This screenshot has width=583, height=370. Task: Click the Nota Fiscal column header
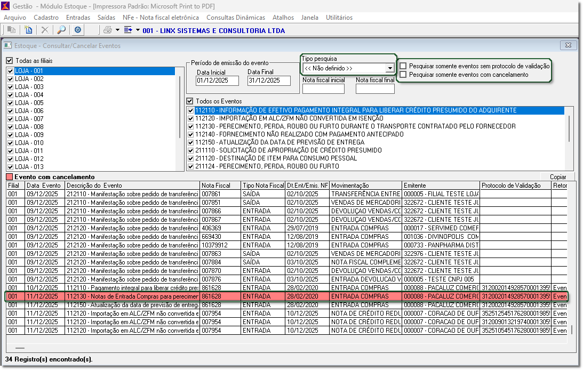pyautogui.click(x=220, y=186)
